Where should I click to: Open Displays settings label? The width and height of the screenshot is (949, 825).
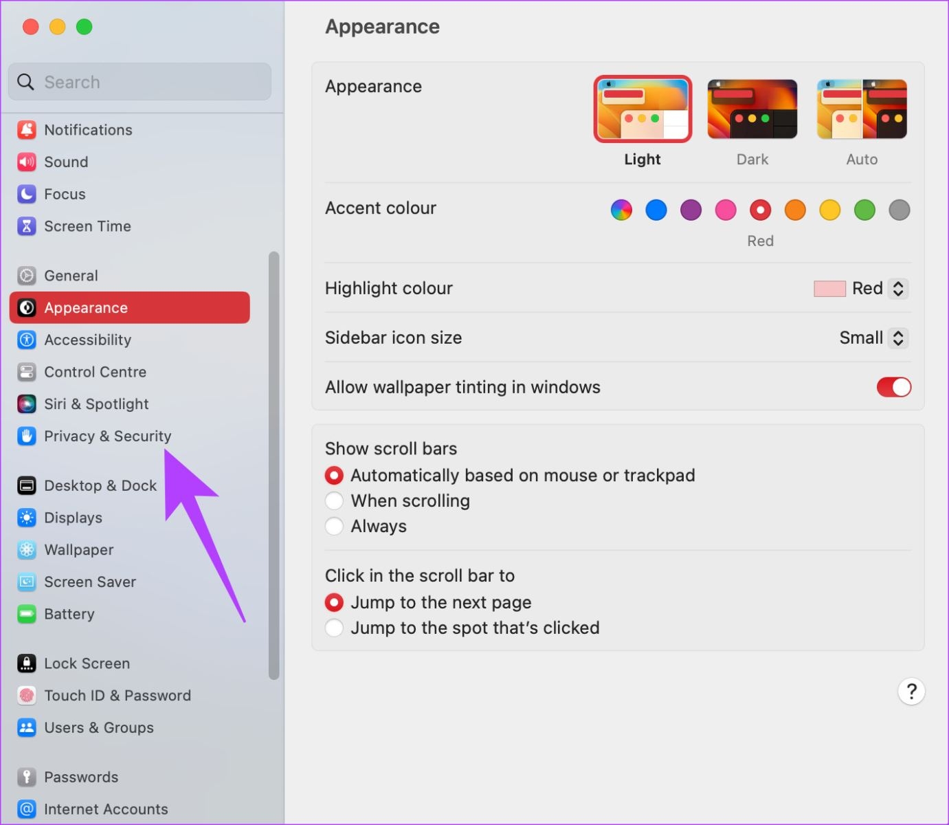[73, 518]
